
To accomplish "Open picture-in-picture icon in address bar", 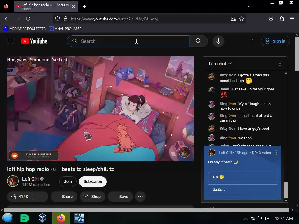I will [x=233, y=19].
